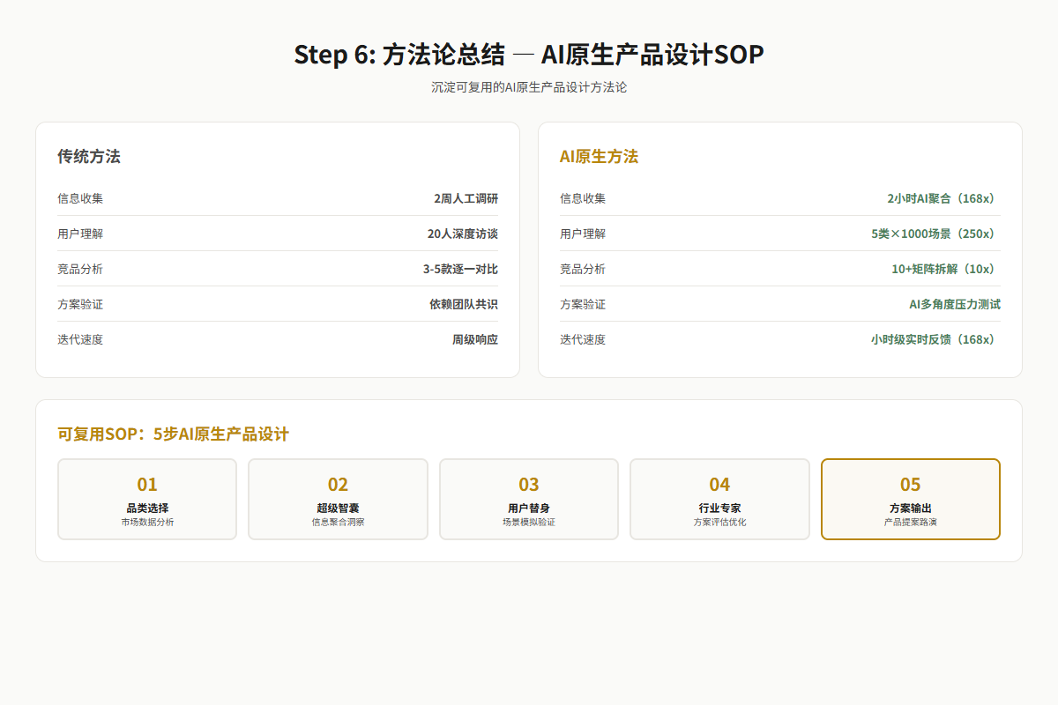The height and width of the screenshot is (705, 1058).
Task: Click the 20人深度访谈 entry
Action: 463,234
